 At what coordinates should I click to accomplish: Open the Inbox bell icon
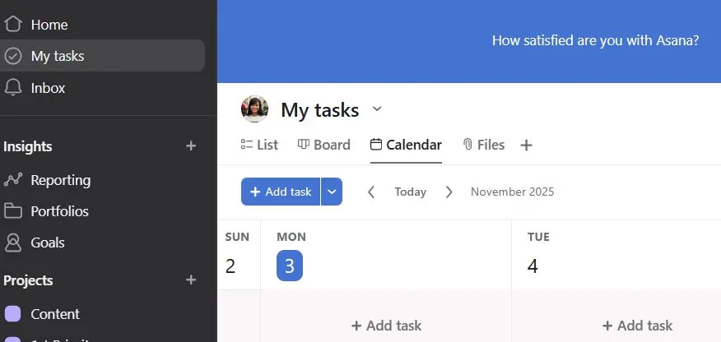coord(13,87)
